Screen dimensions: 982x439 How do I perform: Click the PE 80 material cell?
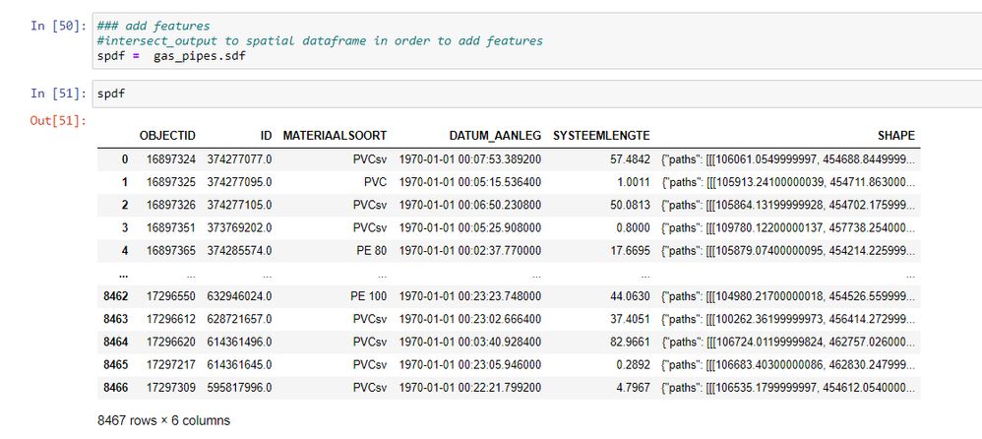click(x=370, y=250)
